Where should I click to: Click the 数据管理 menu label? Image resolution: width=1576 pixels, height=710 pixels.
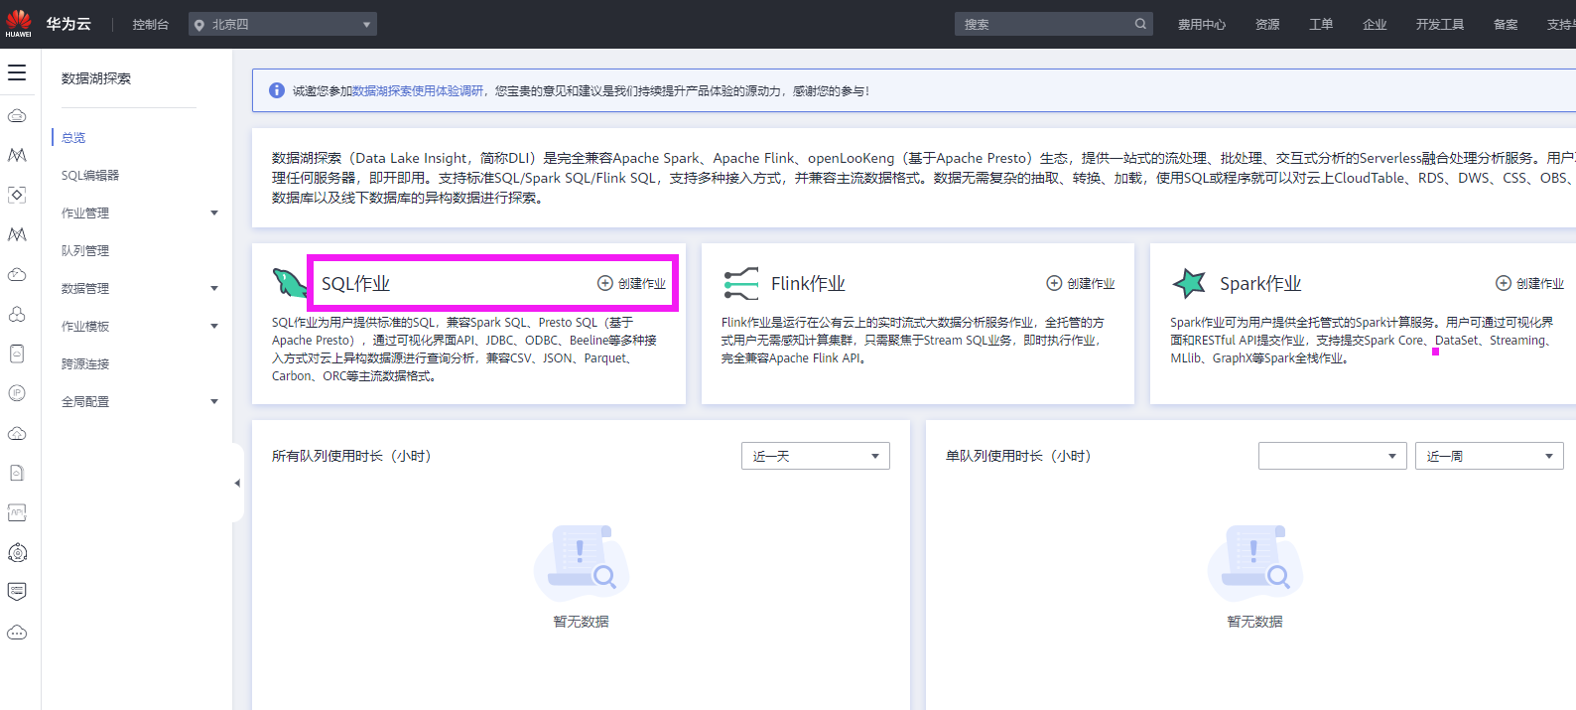pos(85,288)
